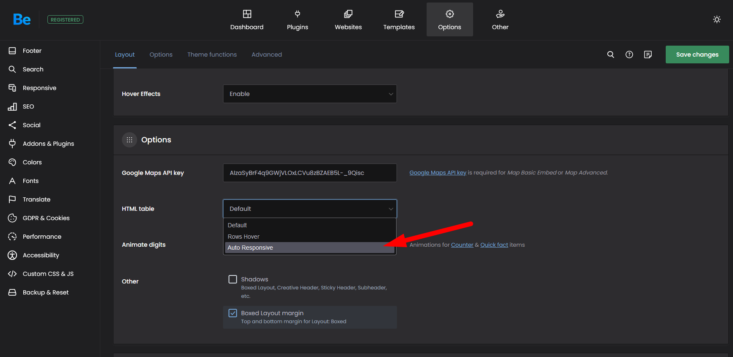Uncheck Boxed Layout margin checkbox
This screenshot has height=357, width=733.
233,313
